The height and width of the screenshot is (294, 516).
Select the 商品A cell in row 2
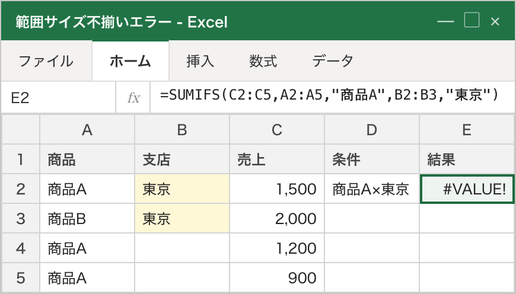[x=87, y=188]
